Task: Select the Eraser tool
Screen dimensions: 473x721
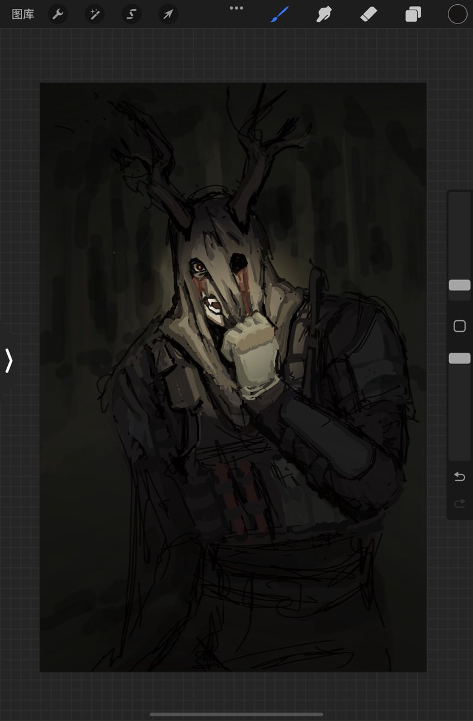Action: pyautogui.click(x=369, y=14)
